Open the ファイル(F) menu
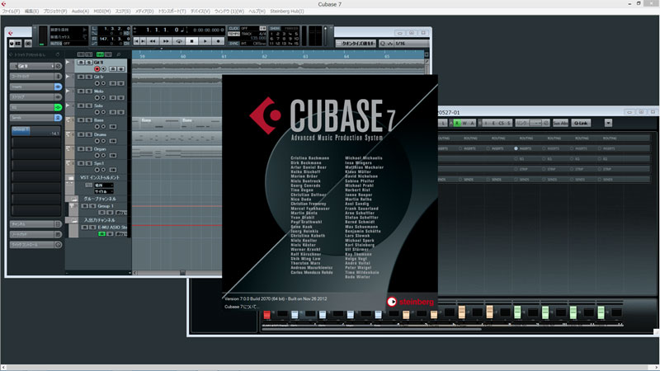The width and height of the screenshot is (660, 371). point(11,12)
